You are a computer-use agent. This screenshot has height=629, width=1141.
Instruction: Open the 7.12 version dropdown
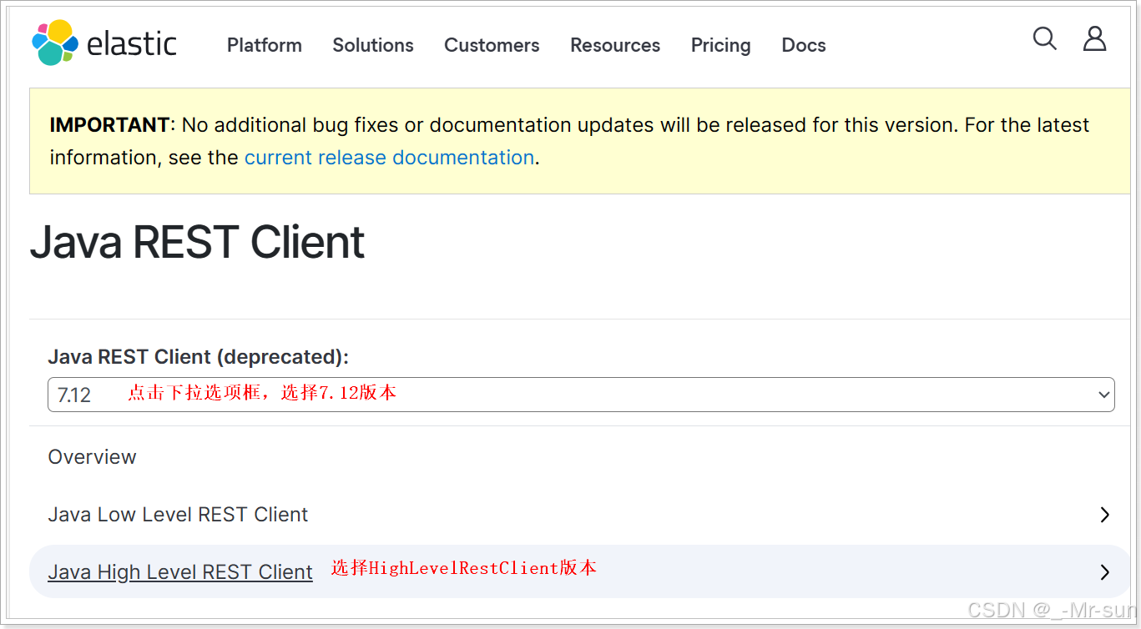coord(581,395)
